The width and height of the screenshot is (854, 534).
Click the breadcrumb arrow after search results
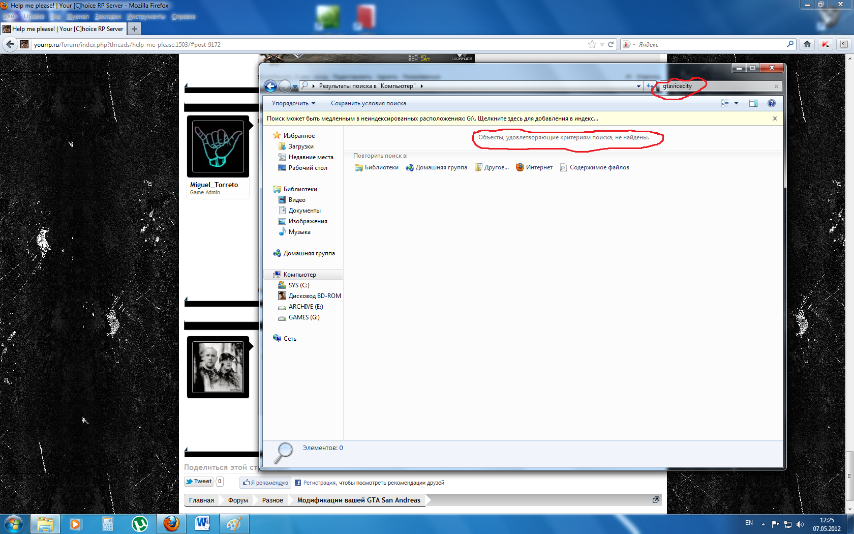tap(421, 86)
